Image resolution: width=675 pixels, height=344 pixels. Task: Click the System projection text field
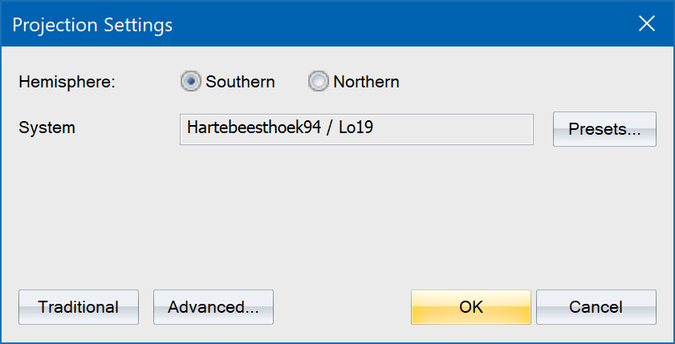(x=356, y=129)
